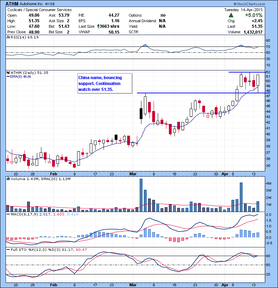Click the 'China name, bouncing support' annotation box
This screenshot has height=288, width=278.
[x=105, y=83]
